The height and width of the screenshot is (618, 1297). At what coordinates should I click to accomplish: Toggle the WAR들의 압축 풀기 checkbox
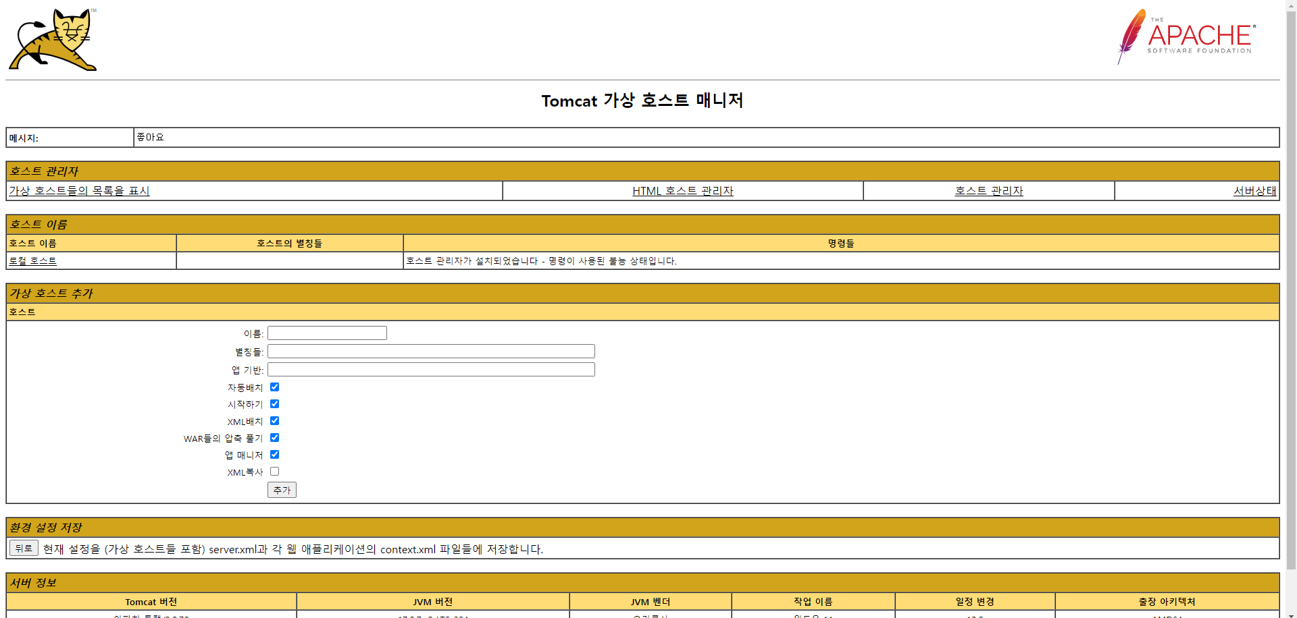click(x=274, y=438)
